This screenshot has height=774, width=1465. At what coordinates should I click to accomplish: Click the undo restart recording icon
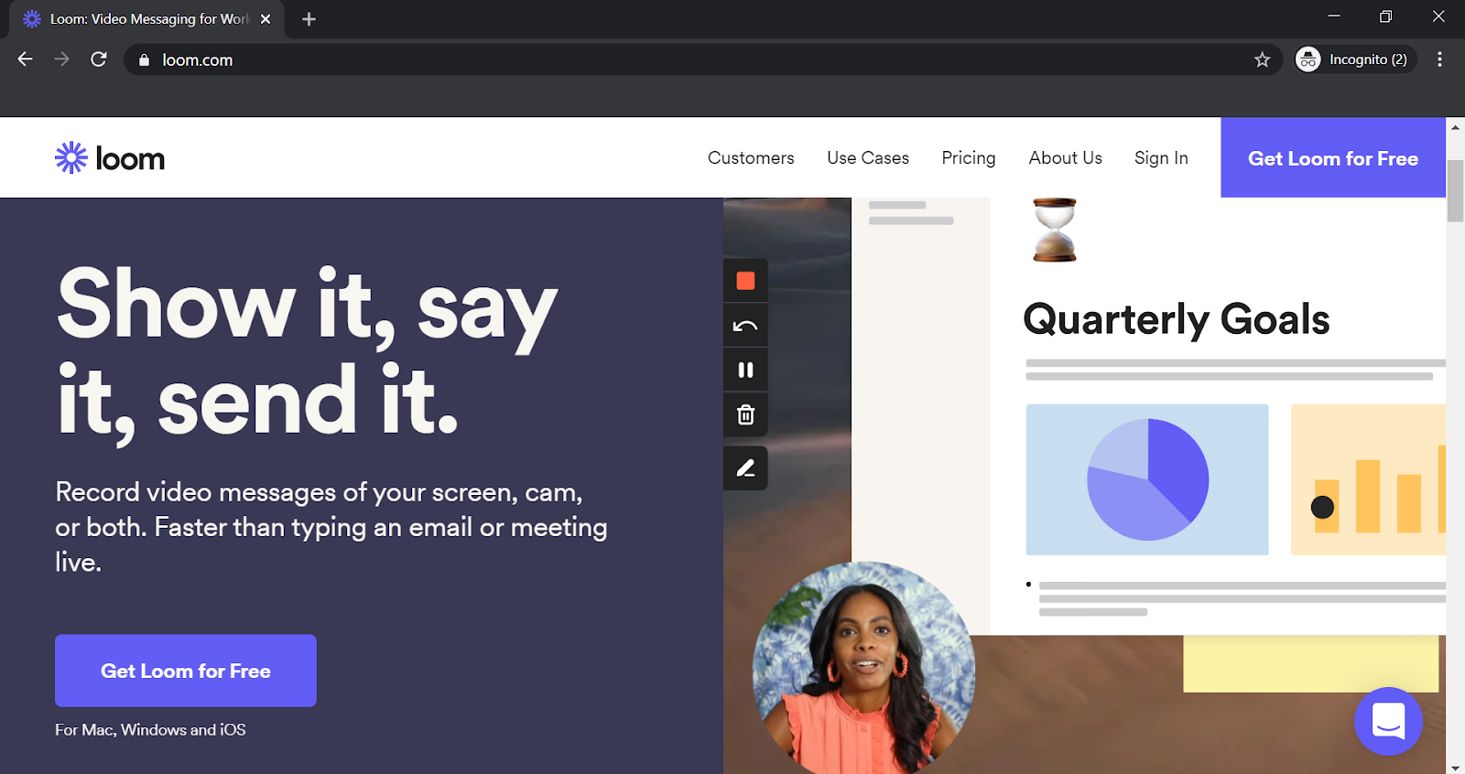745,326
